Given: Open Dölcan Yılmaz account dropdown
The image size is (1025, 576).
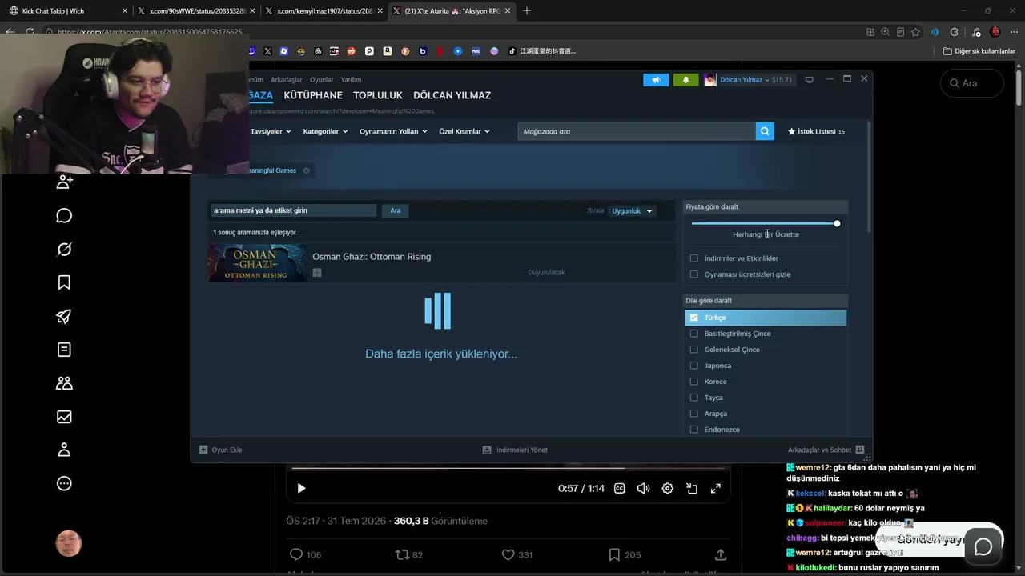Looking at the screenshot, I should pyautogui.click(x=745, y=80).
